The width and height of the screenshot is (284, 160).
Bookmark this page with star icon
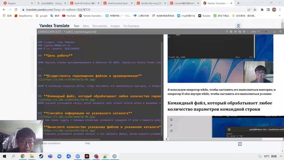point(255,10)
